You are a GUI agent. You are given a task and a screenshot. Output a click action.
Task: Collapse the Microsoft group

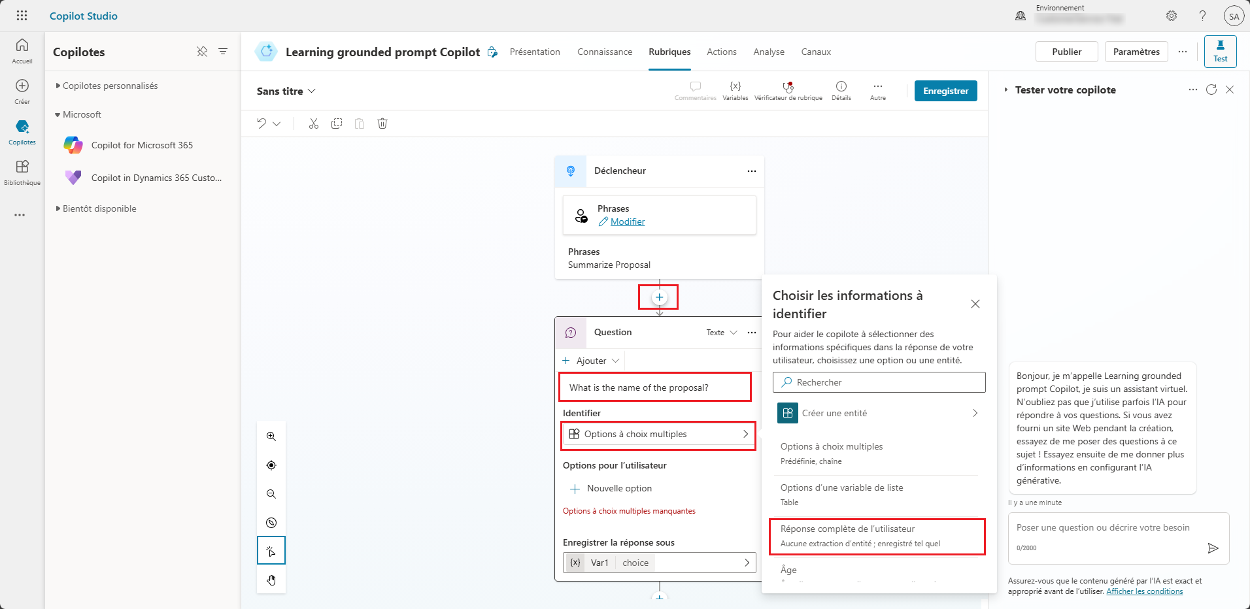(78, 114)
